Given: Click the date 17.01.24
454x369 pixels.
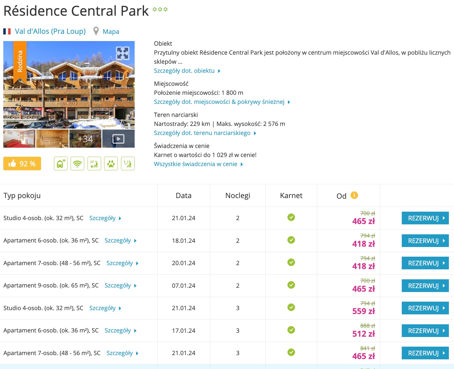Looking at the screenshot, I should tap(184, 331).
